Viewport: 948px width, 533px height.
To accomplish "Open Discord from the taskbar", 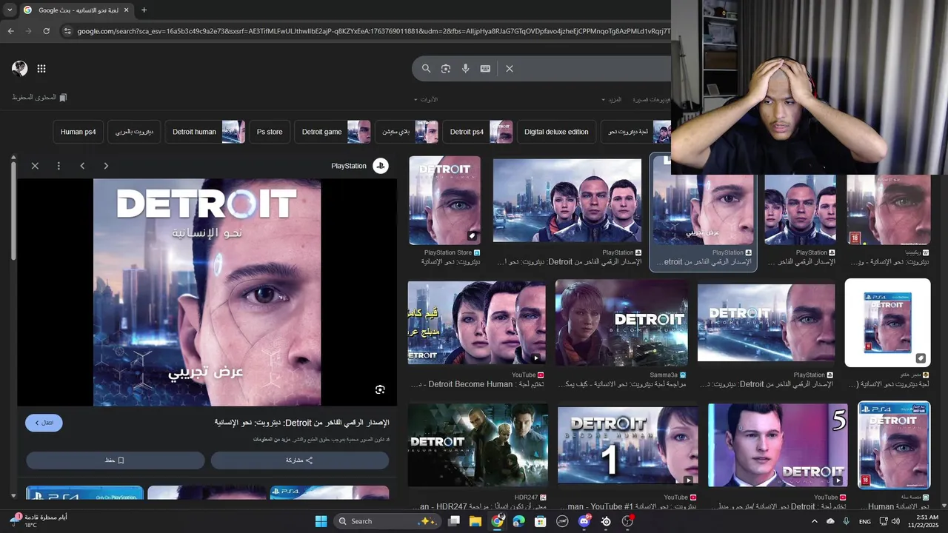I will tap(584, 521).
